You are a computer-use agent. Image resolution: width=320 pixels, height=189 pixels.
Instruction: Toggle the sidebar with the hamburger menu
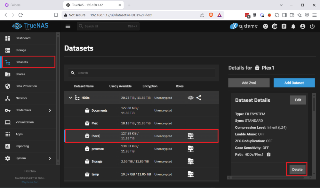click(68, 26)
